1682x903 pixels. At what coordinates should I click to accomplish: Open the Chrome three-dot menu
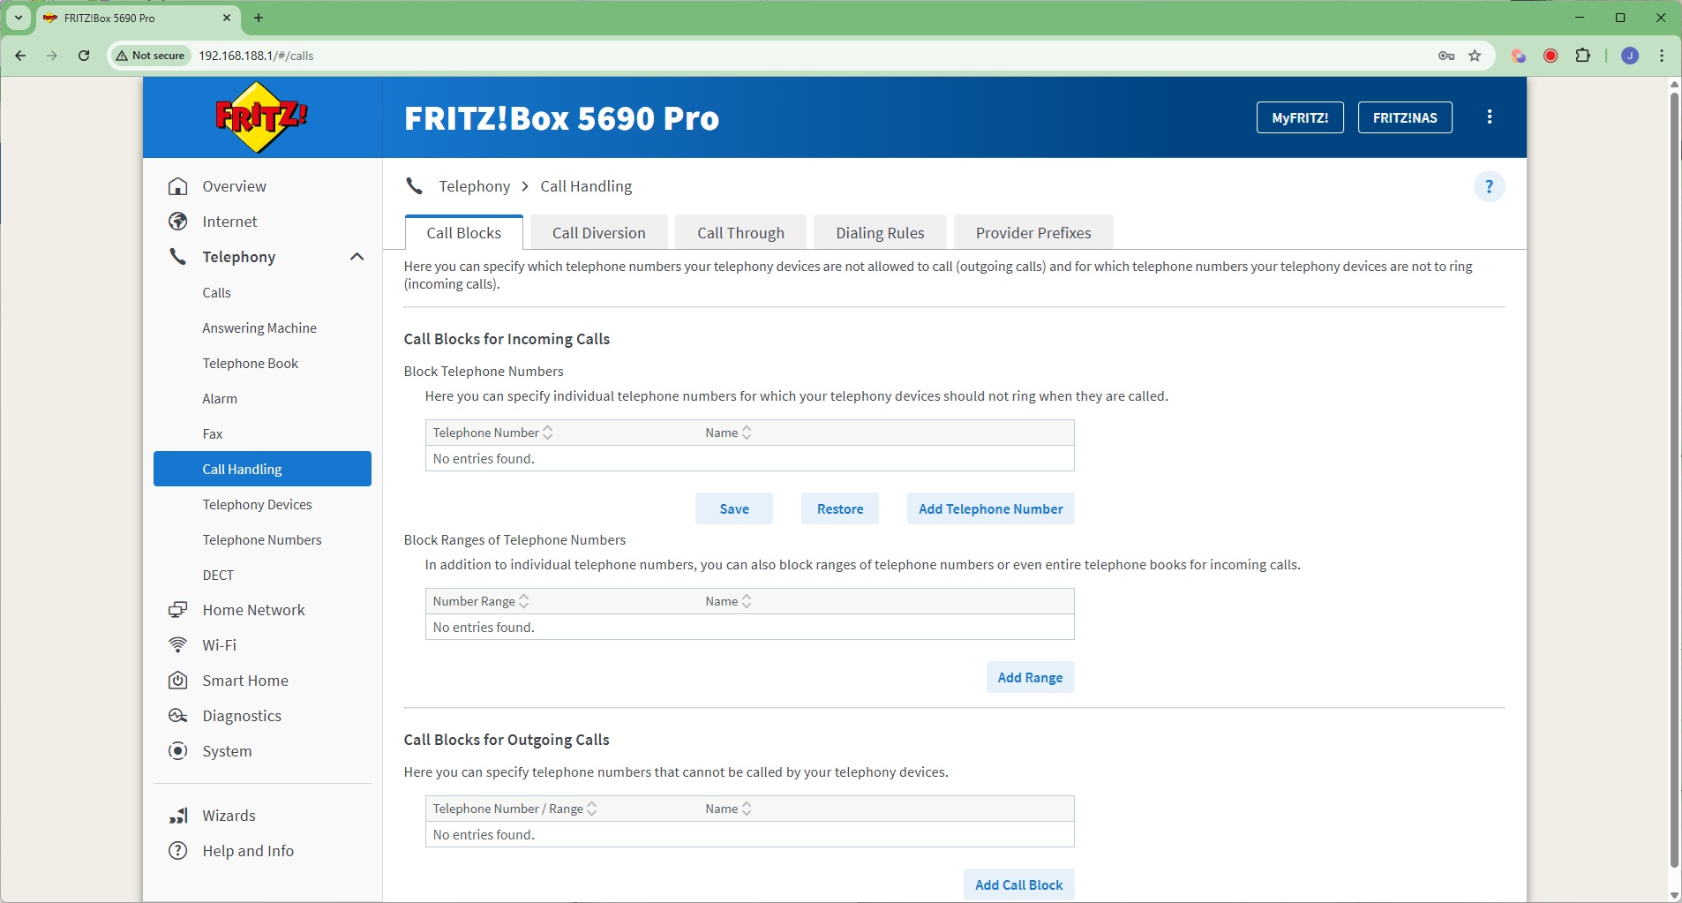(x=1662, y=56)
